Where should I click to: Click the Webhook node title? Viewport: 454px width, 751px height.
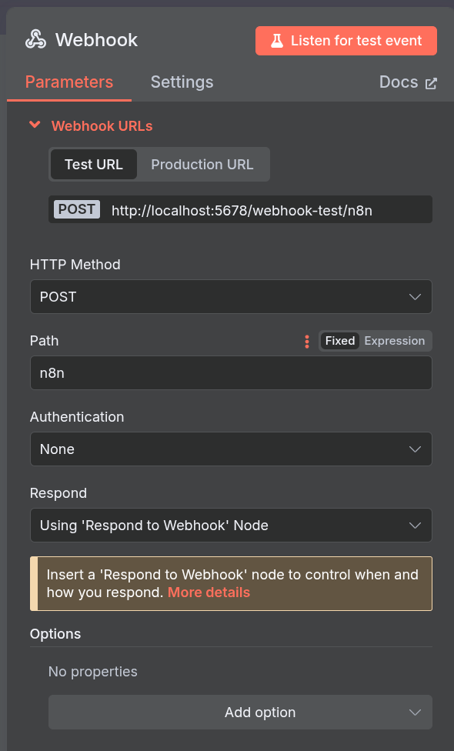(x=97, y=40)
